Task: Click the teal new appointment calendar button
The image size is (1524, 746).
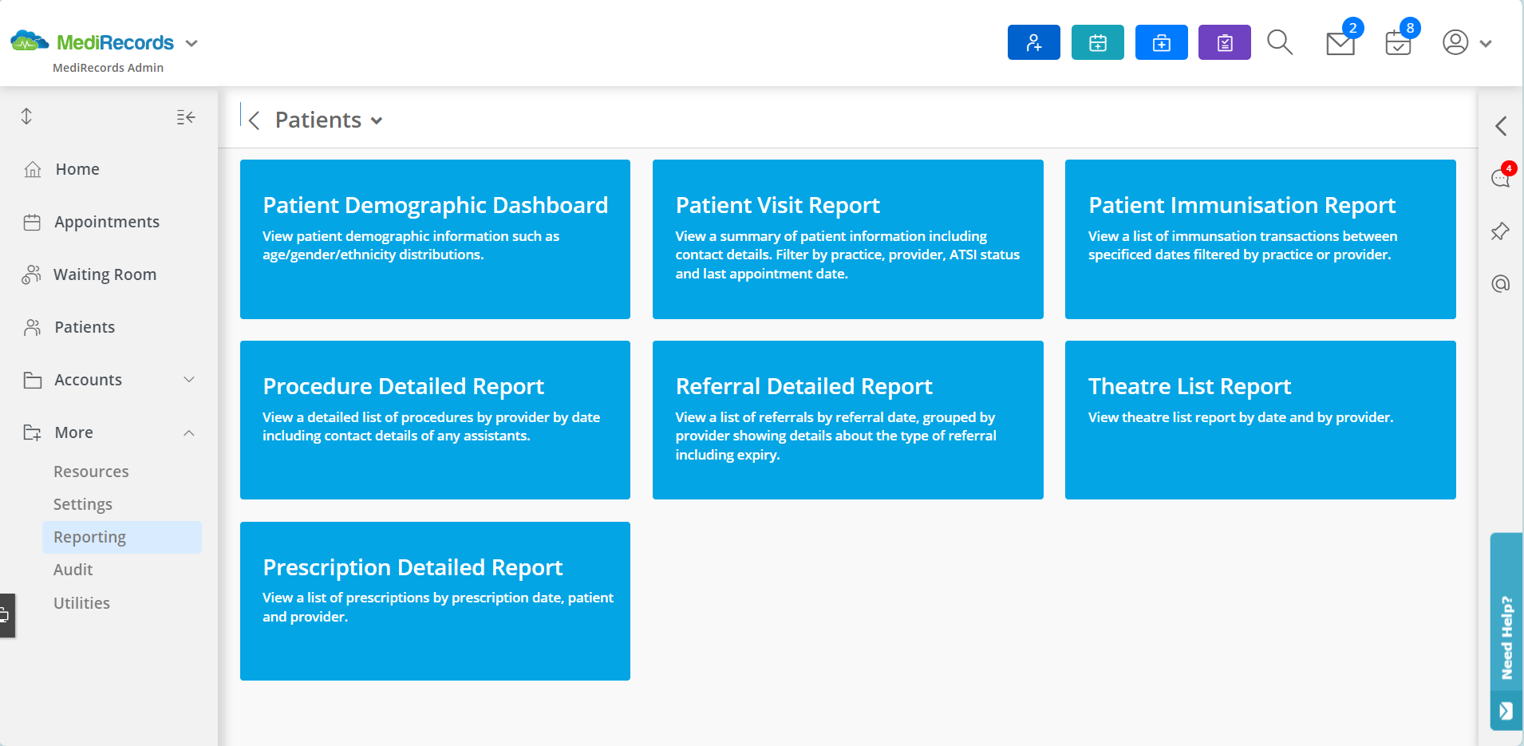Action: [1097, 42]
